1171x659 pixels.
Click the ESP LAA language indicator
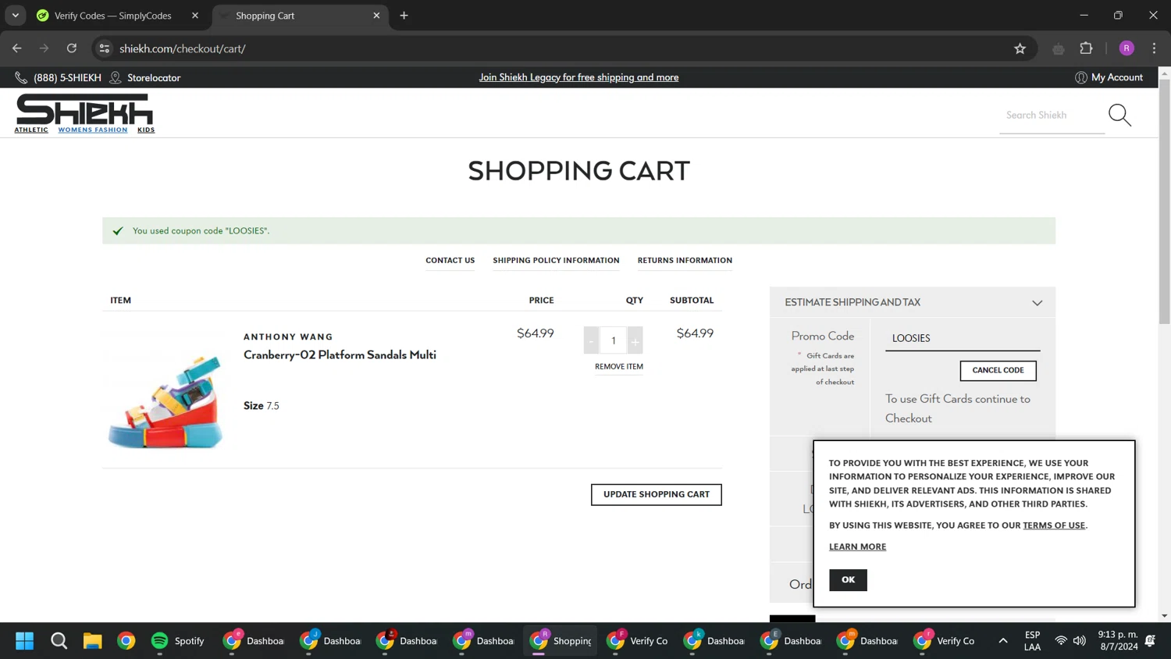(x=1032, y=641)
